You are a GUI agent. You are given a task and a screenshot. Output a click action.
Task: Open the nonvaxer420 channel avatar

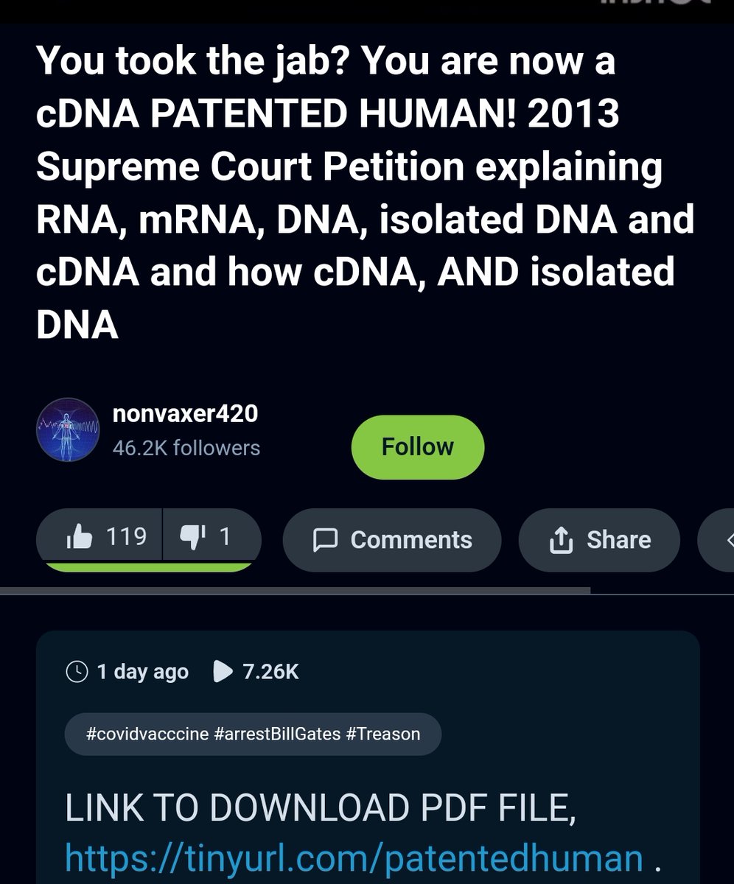[x=68, y=430]
